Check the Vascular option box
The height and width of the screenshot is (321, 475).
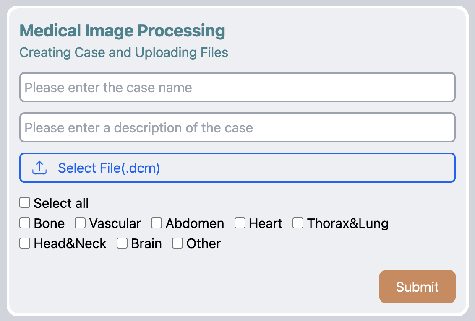(80, 223)
